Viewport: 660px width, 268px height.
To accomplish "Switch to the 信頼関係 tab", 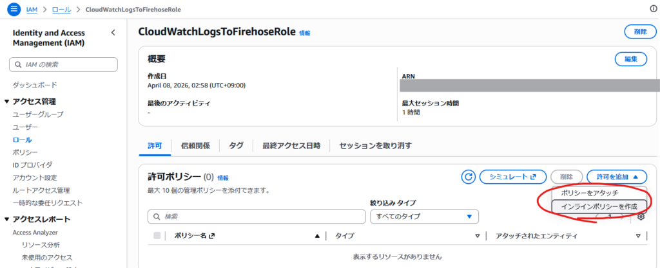I will pyautogui.click(x=195, y=145).
